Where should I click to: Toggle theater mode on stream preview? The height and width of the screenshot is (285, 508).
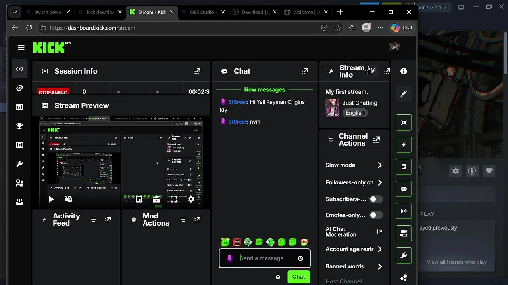(156, 199)
